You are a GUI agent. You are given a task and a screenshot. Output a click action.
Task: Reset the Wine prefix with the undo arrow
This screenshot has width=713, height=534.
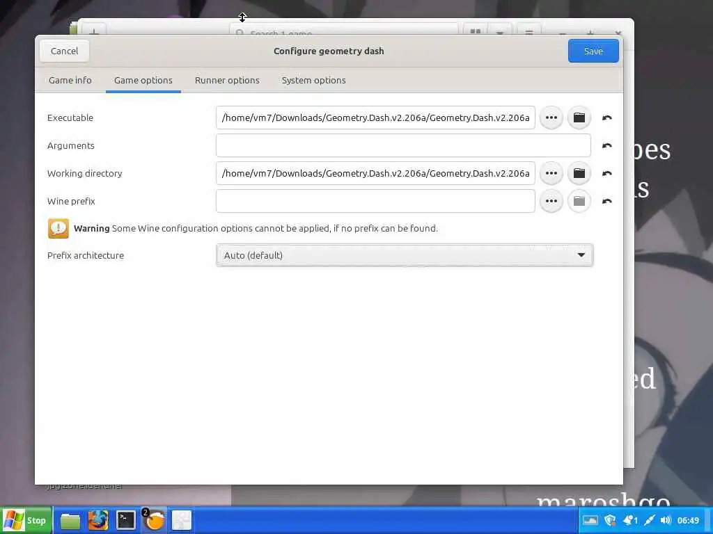pos(606,201)
